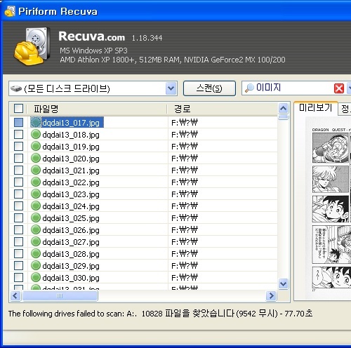This screenshot has width=351, height=348.
Task: Click the Recuva.com header text
Action: click(92, 36)
